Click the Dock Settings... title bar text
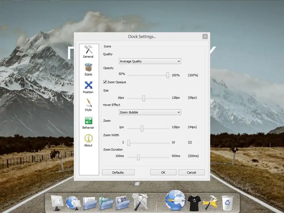This screenshot has width=284, height=213. pyautogui.click(x=142, y=37)
